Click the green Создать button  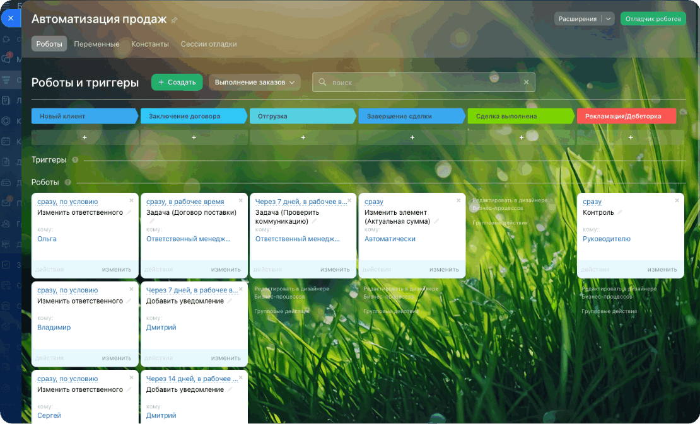[x=177, y=83]
